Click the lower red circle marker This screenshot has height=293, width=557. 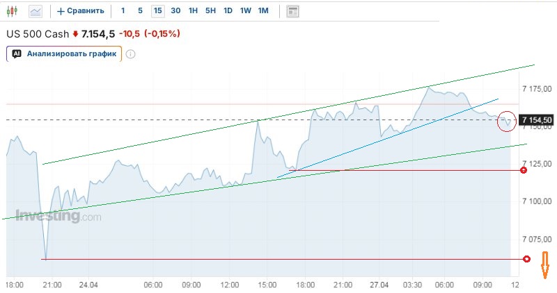point(526,259)
